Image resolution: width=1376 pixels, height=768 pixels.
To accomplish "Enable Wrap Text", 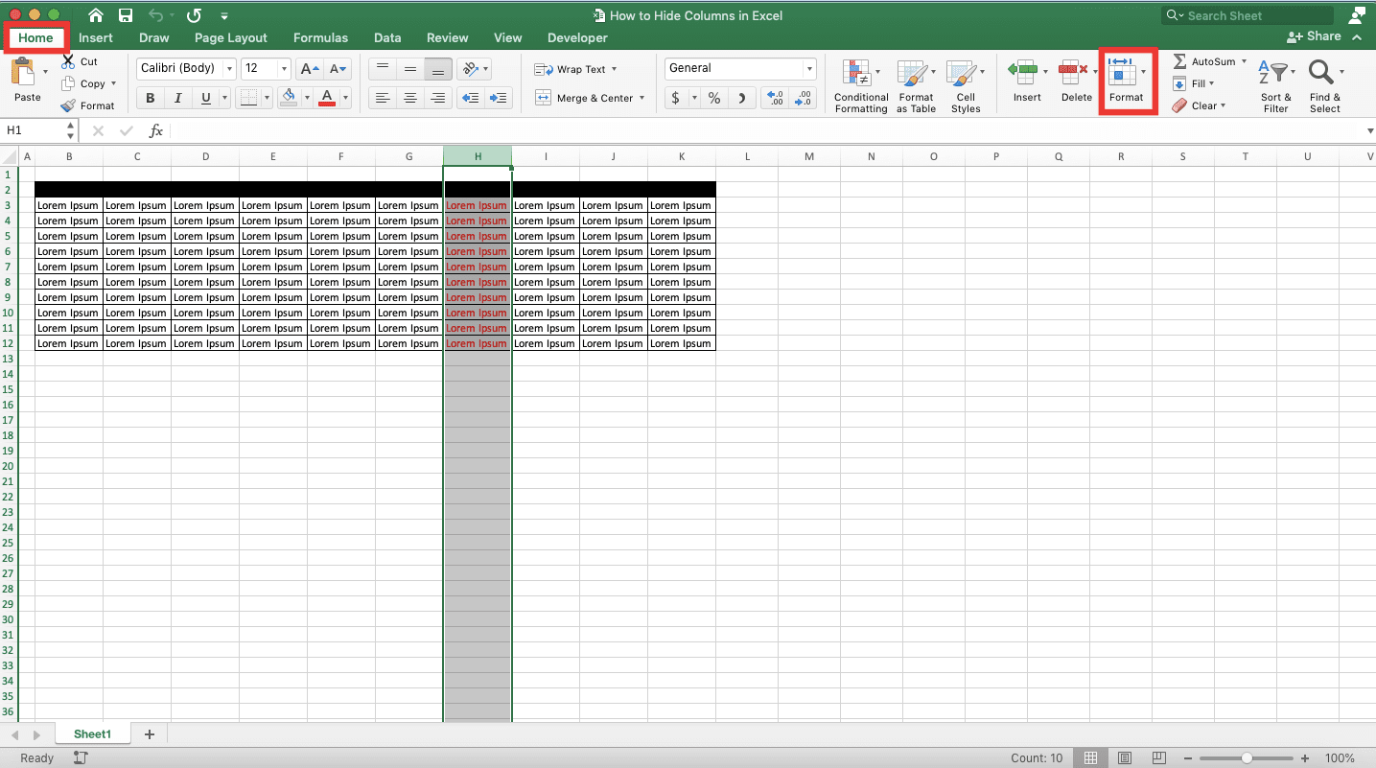I will (571, 68).
